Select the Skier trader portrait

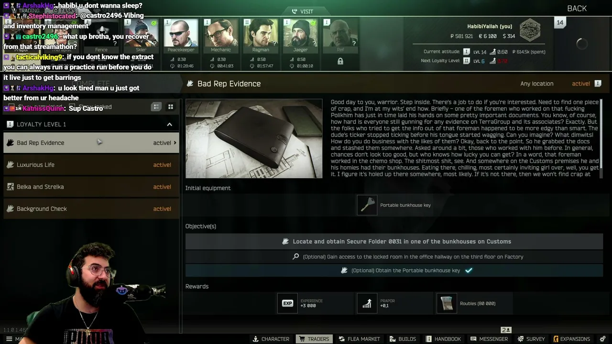tap(141, 33)
